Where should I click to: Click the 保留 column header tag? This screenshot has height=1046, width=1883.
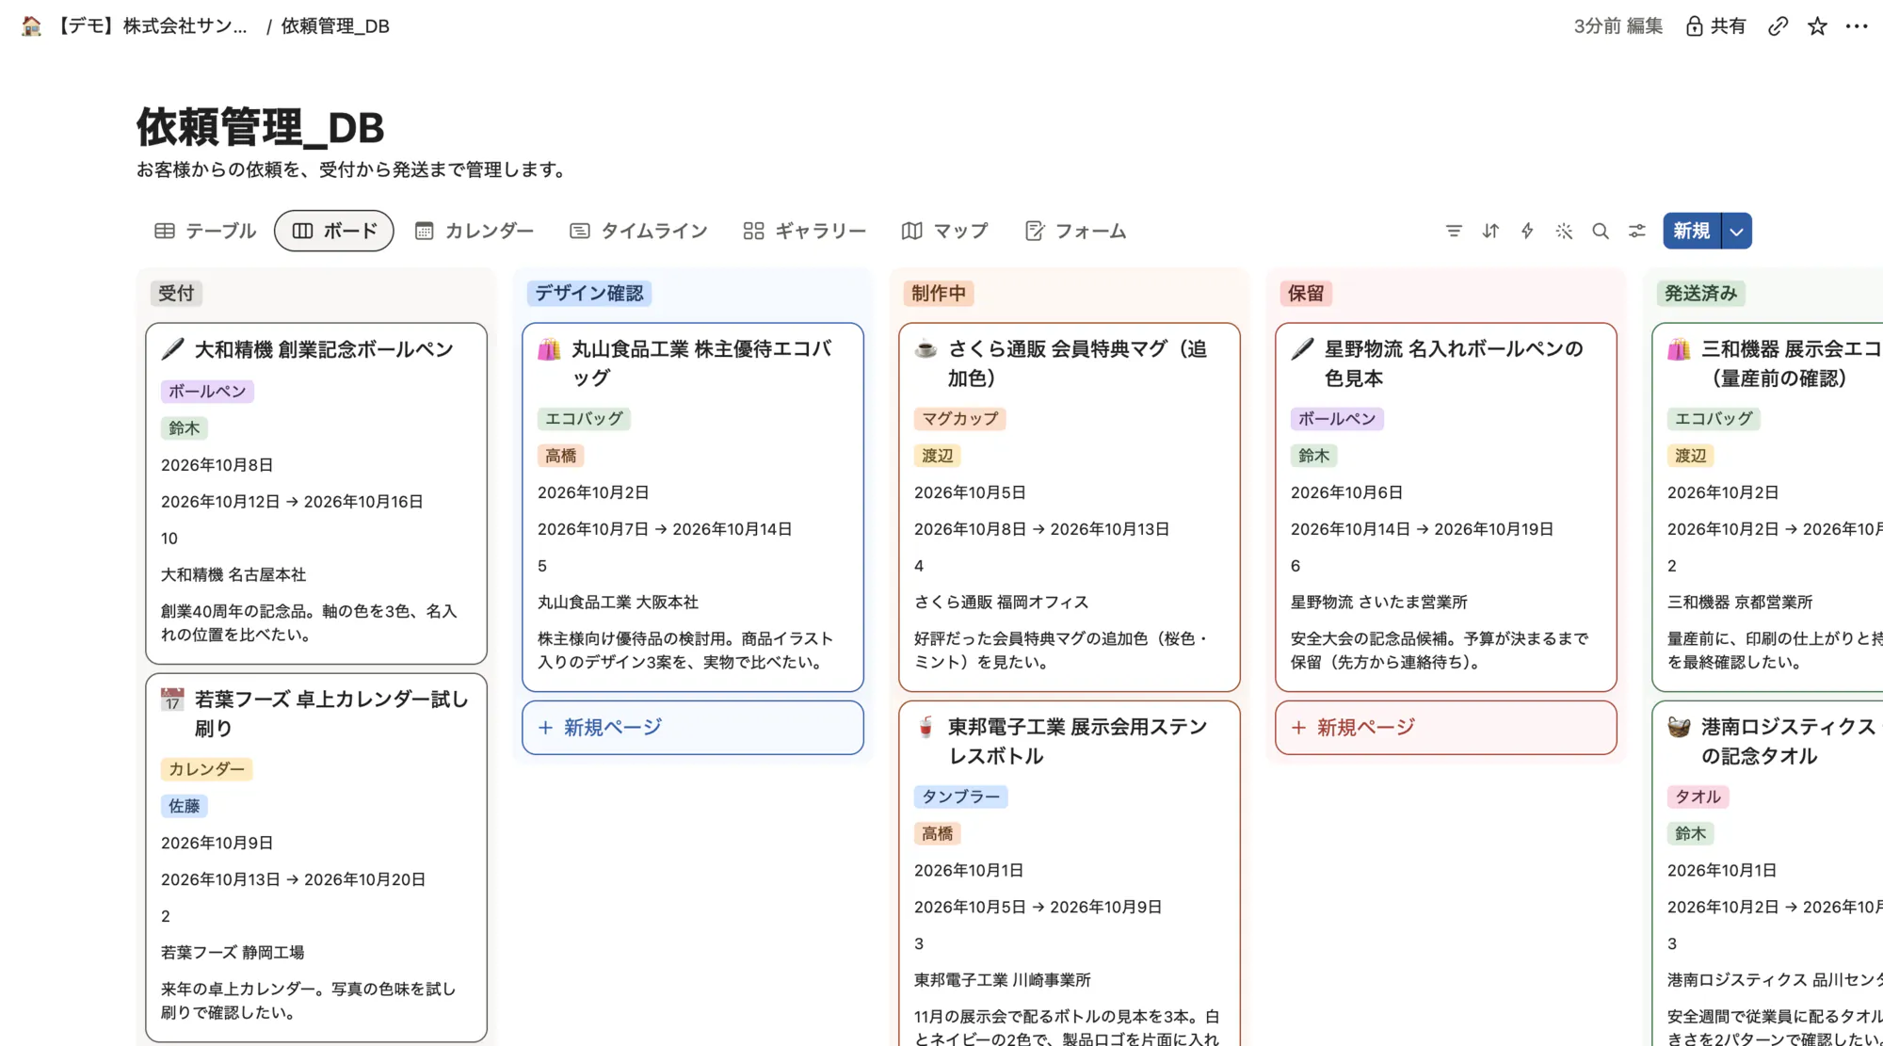coord(1306,293)
